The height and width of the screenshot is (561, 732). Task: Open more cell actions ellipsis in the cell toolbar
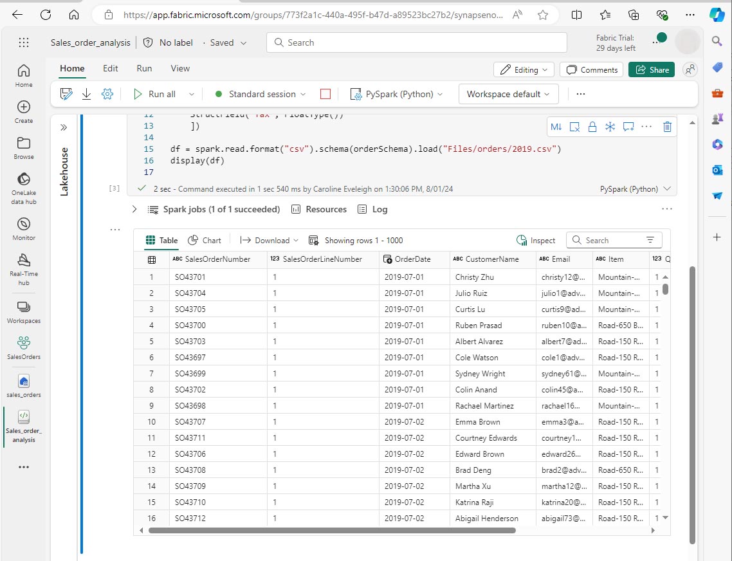[646, 127]
